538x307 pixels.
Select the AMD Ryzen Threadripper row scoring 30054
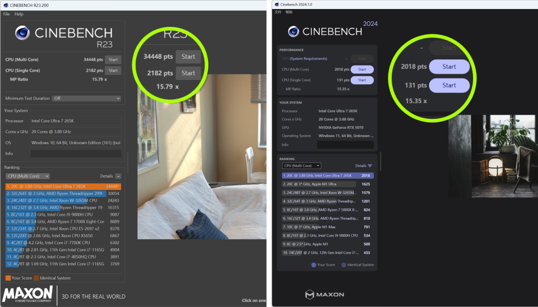[63, 193]
